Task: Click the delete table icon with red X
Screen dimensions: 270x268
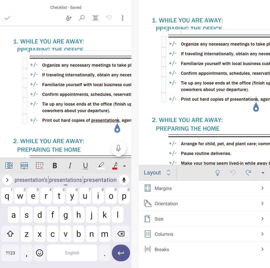Action: 40,166
